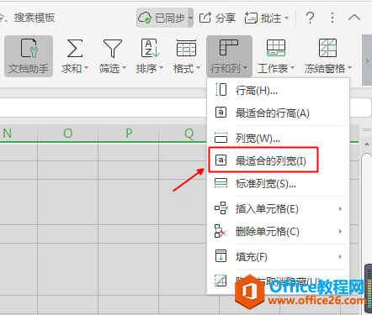Open 删除单元格(C) submenu

tap(278, 231)
